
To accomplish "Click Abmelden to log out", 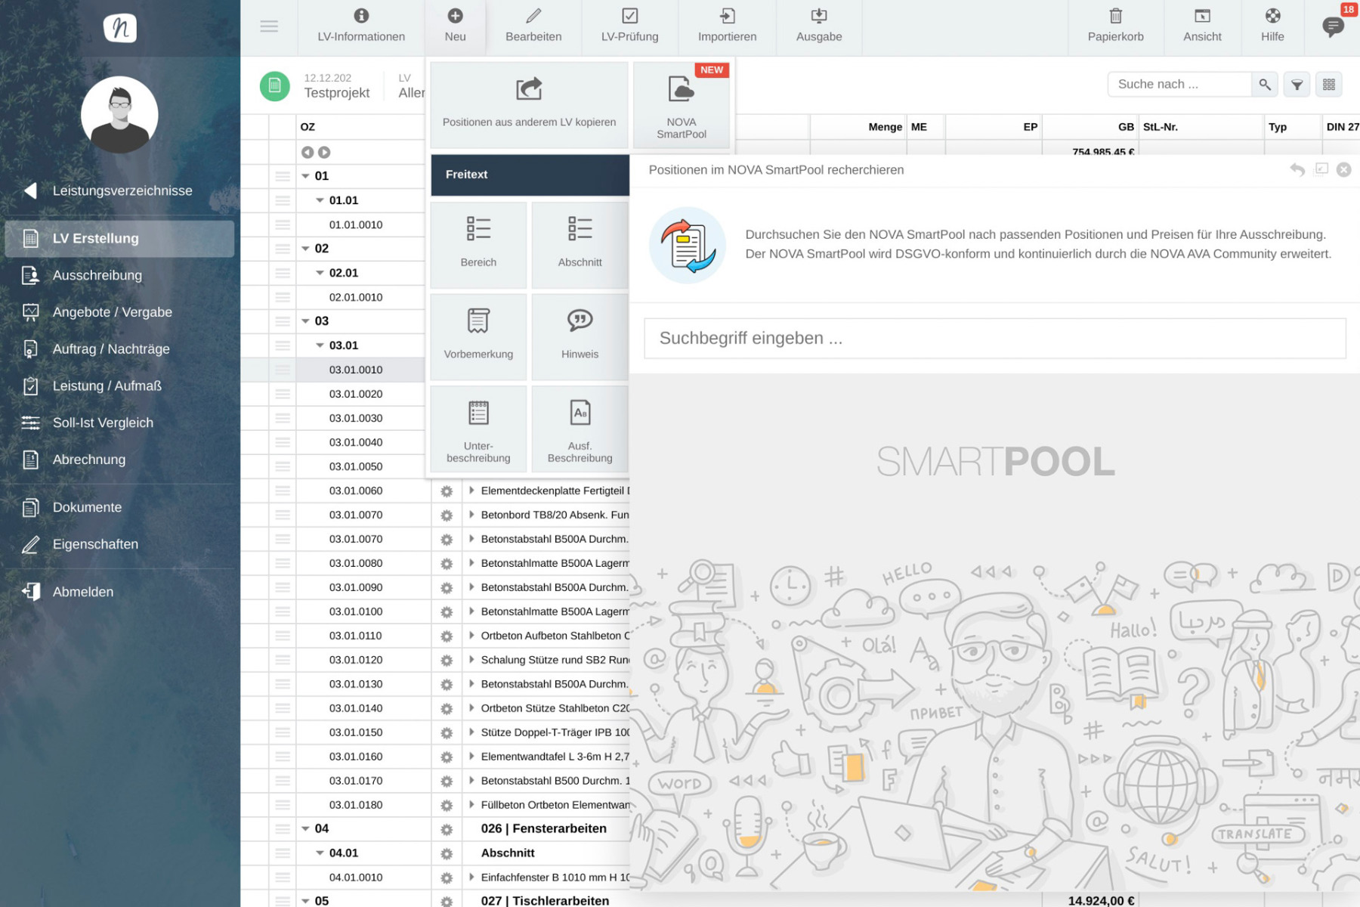I will click(82, 592).
